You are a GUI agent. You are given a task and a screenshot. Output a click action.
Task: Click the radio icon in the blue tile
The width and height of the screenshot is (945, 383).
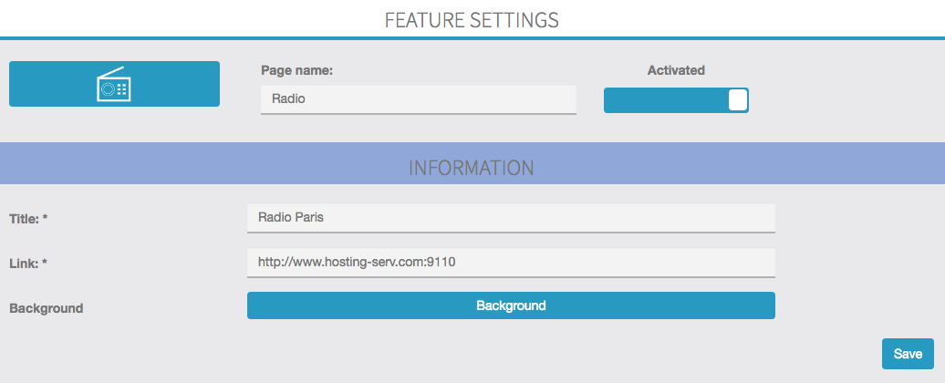[x=114, y=85]
